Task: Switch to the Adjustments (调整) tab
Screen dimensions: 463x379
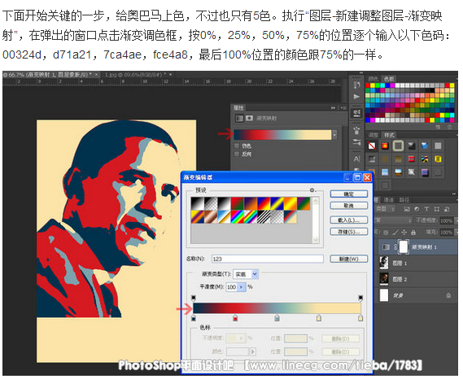Action: pos(373,135)
